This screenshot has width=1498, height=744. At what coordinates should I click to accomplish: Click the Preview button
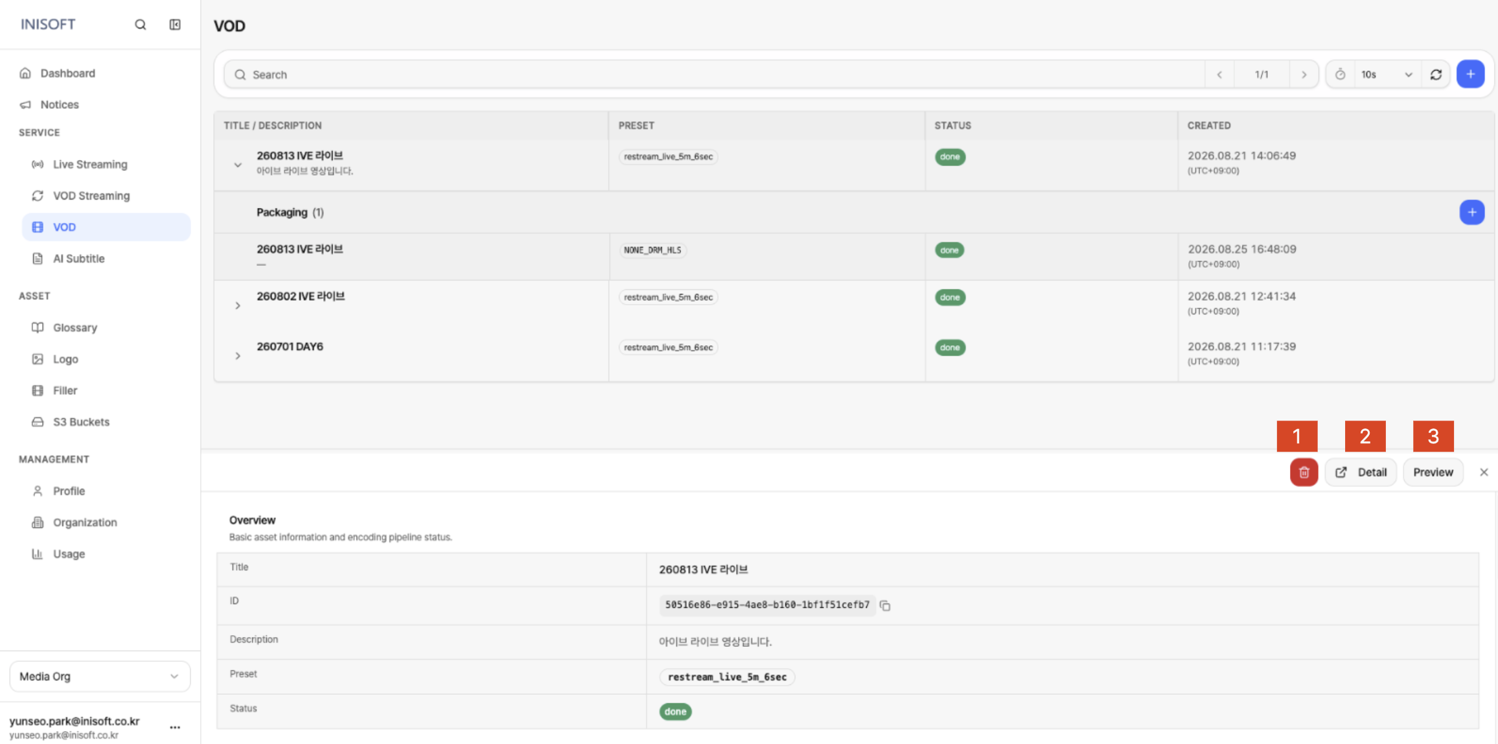(x=1433, y=472)
